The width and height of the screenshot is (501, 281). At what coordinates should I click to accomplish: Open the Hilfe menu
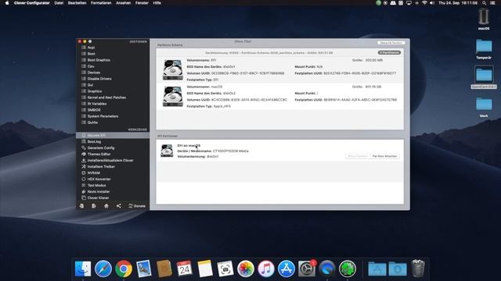[157, 3]
